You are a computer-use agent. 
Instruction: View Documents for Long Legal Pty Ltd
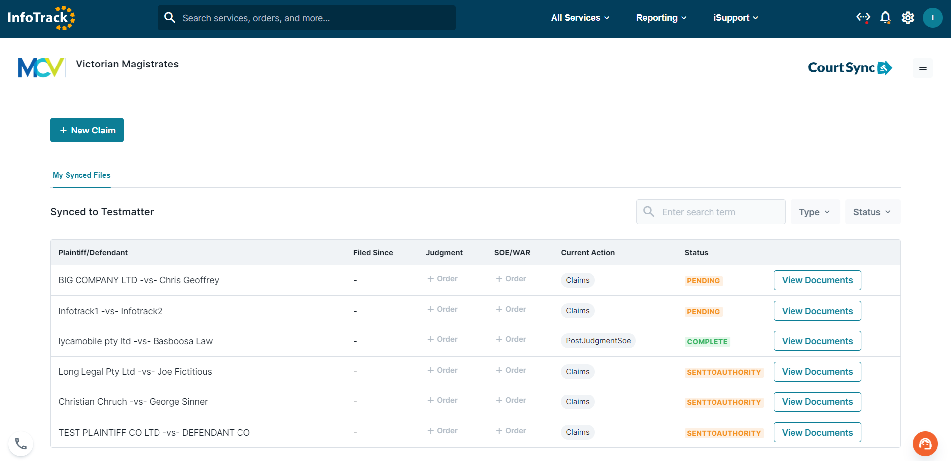pyautogui.click(x=817, y=372)
